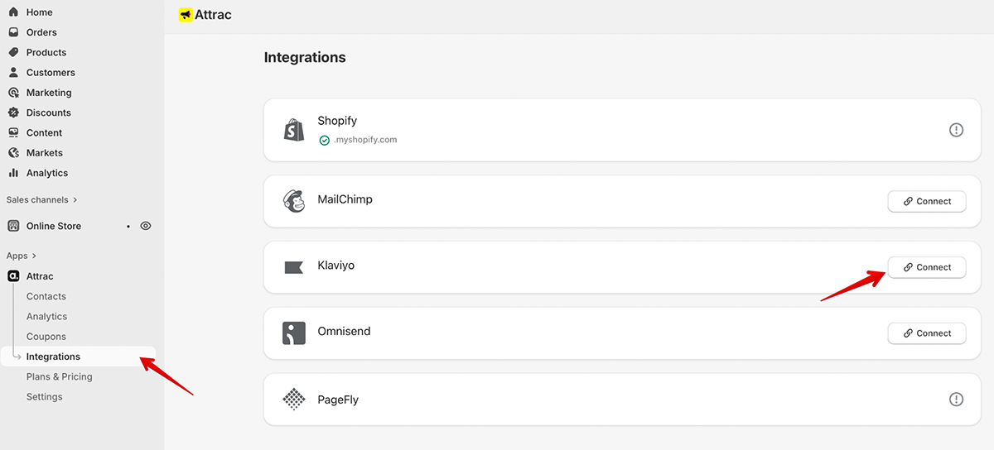Click the Markets globe icon
Screen dimensions: 994x450
pos(13,153)
